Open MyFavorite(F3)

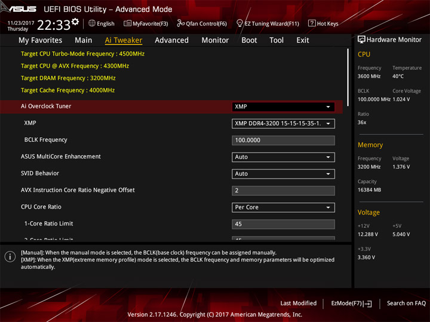click(146, 23)
